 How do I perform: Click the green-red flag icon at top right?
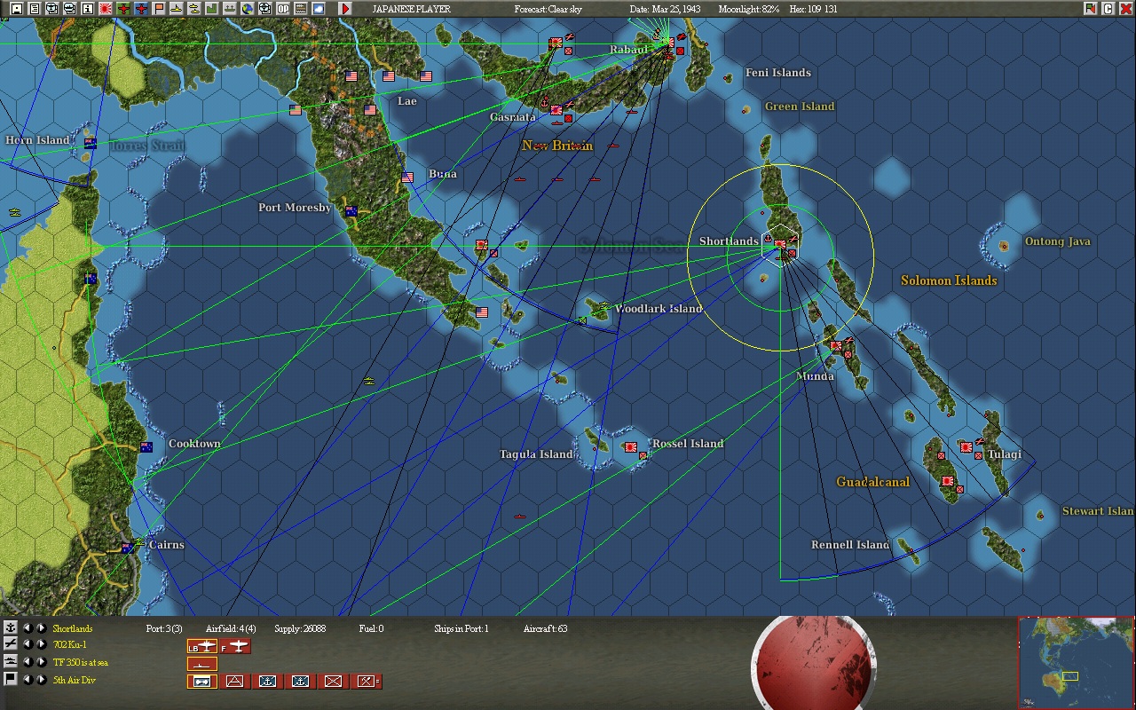pos(1091,9)
